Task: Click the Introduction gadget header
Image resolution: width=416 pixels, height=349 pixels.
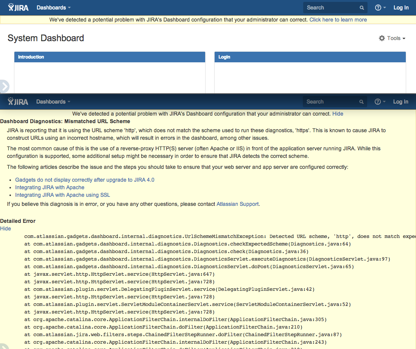Action: pyautogui.click(x=109, y=57)
